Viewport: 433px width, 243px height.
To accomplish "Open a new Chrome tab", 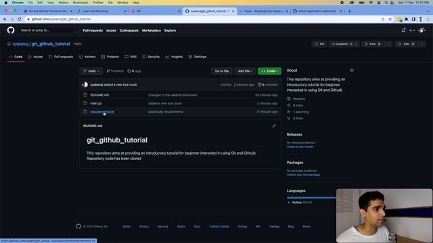I will click(349, 11).
